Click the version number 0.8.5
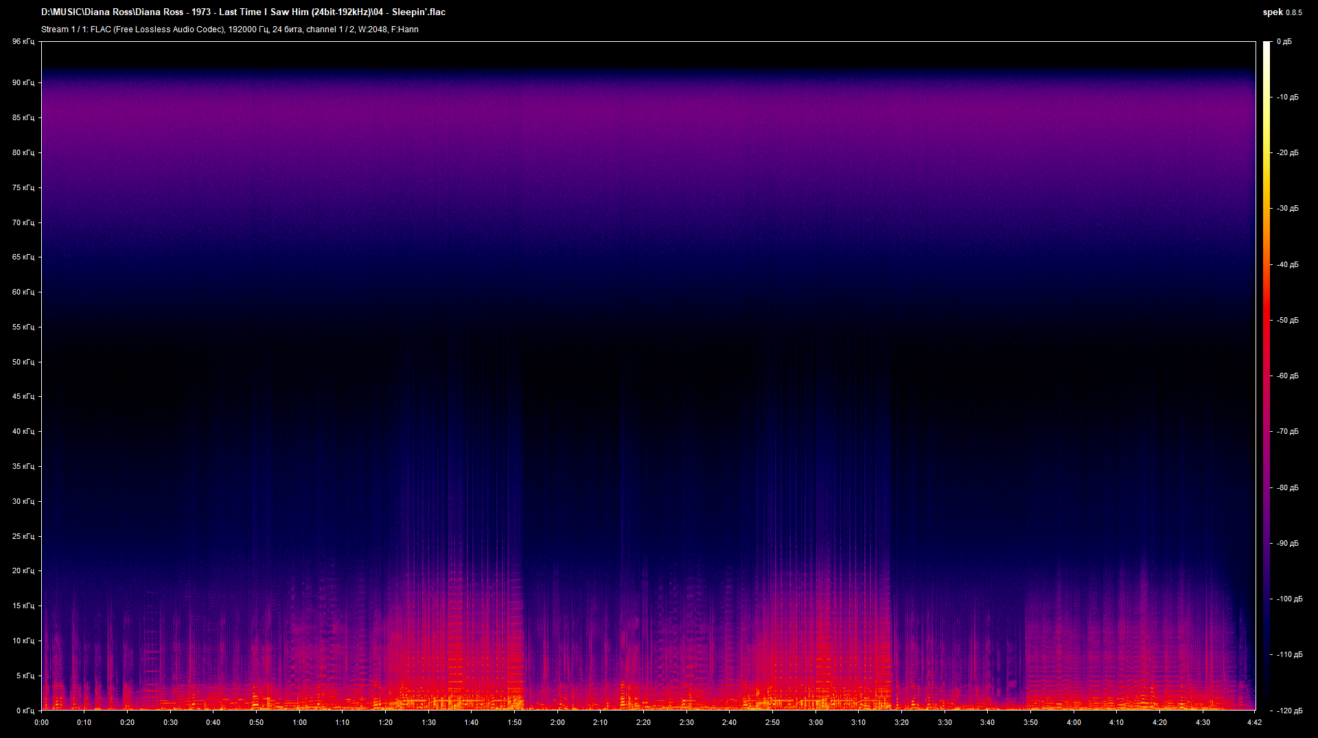This screenshot has width=1318, height=738. pyautogui.click(x=1293, y=12)
